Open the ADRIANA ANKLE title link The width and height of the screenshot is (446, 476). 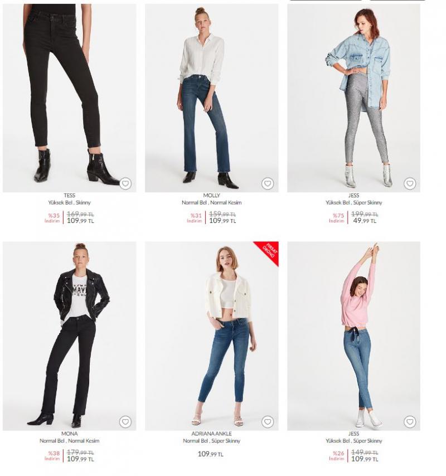212,434
